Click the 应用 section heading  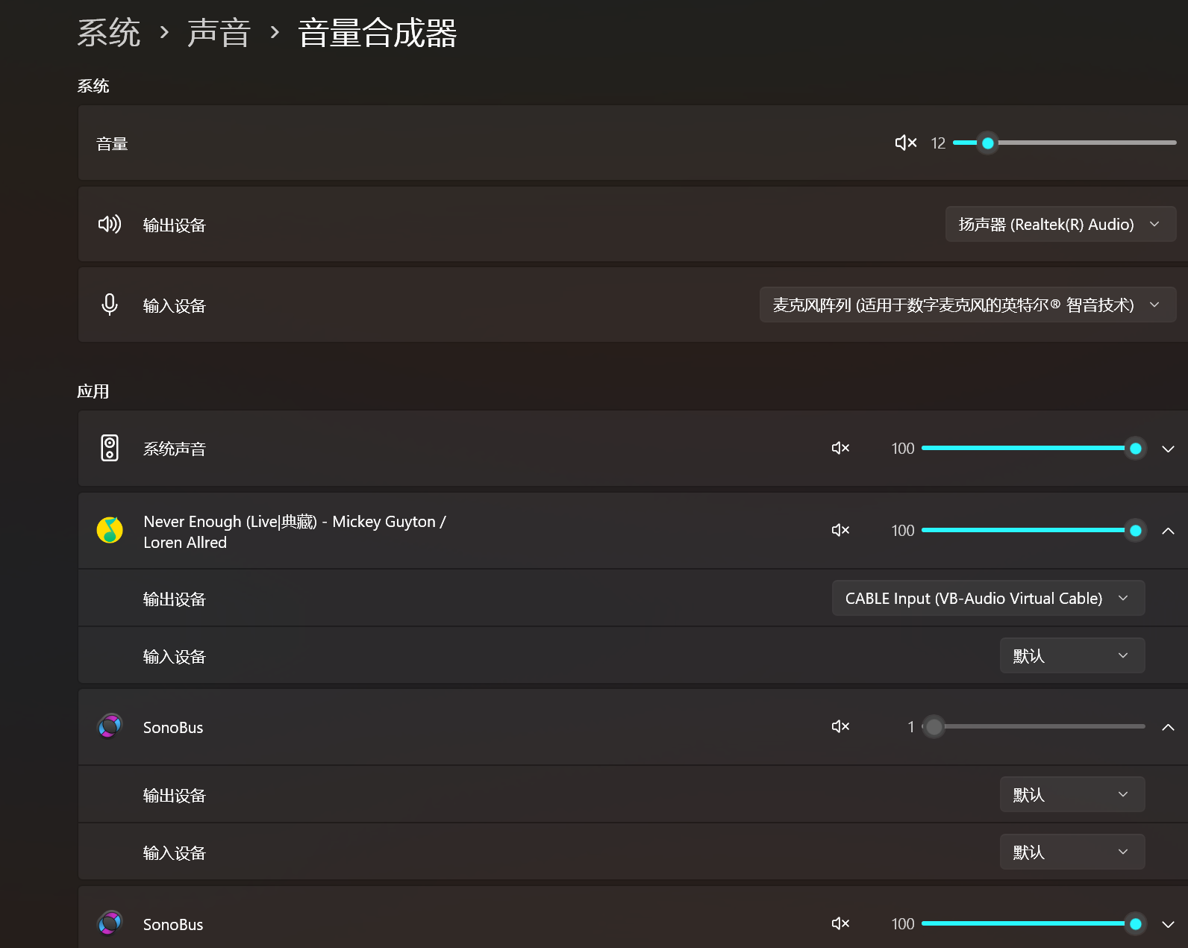(x=93, y=391)
